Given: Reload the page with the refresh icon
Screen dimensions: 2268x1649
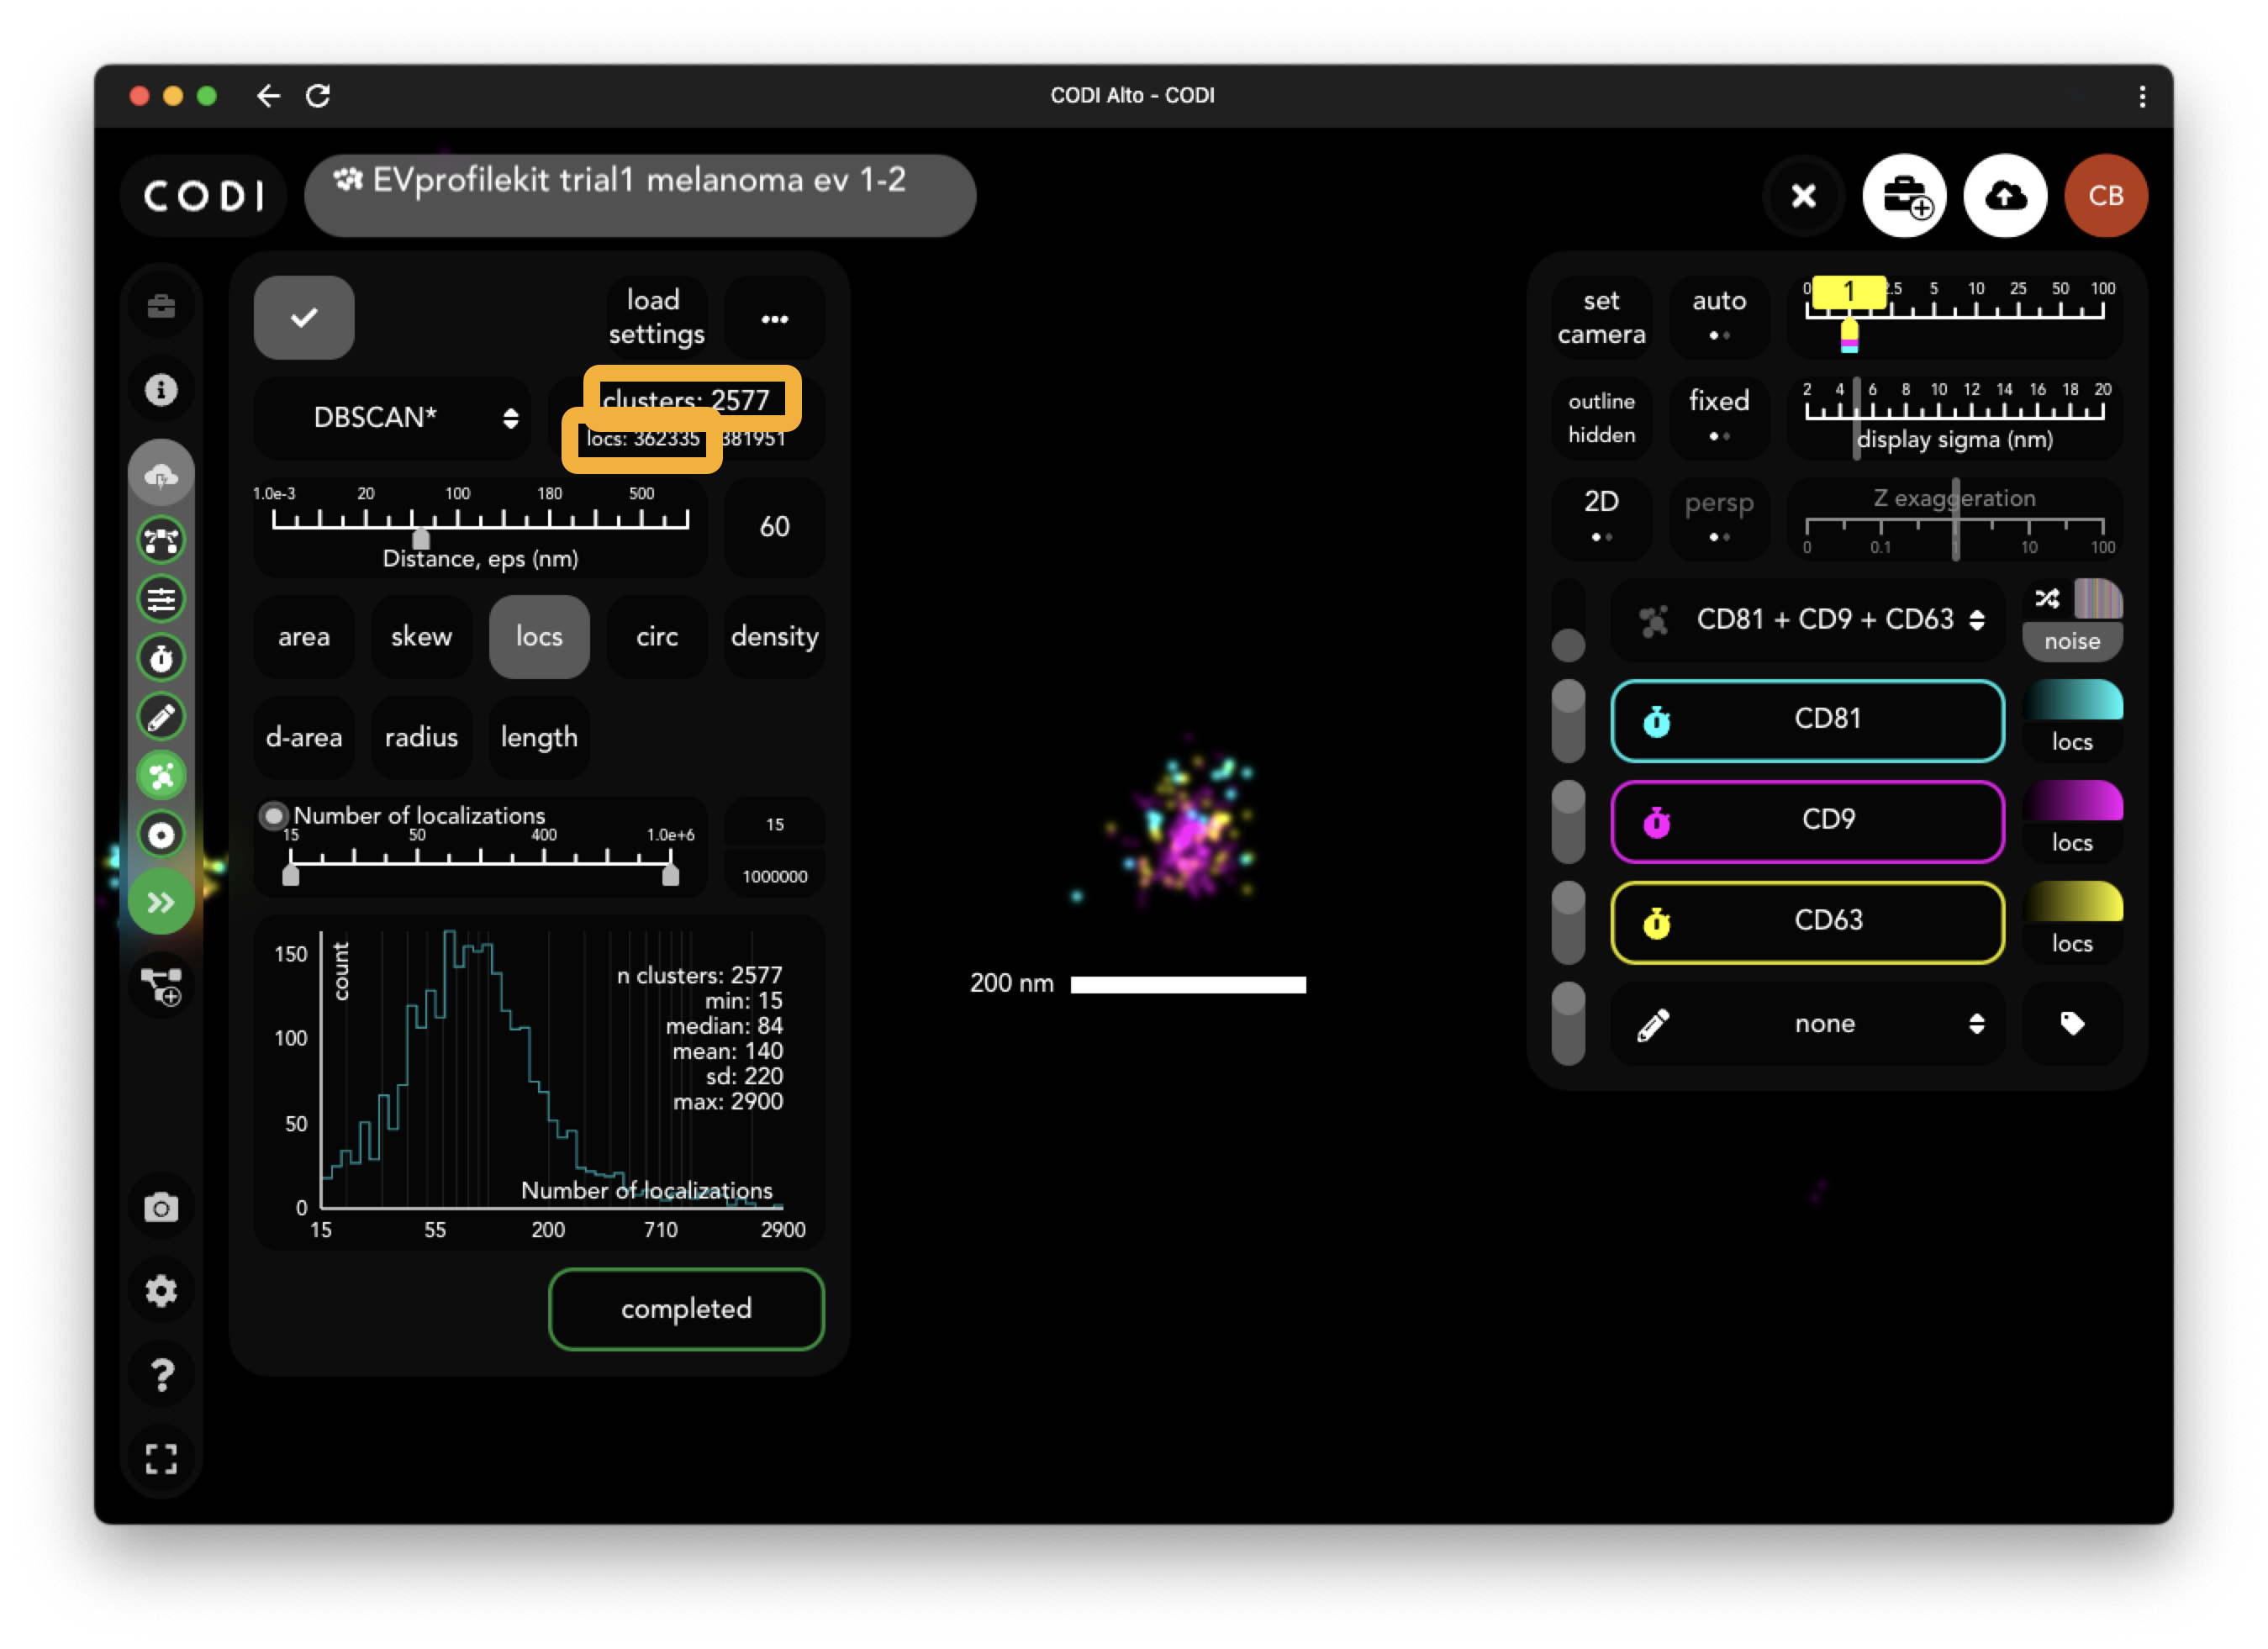Looking at the screenshot, I should (318, 96).
